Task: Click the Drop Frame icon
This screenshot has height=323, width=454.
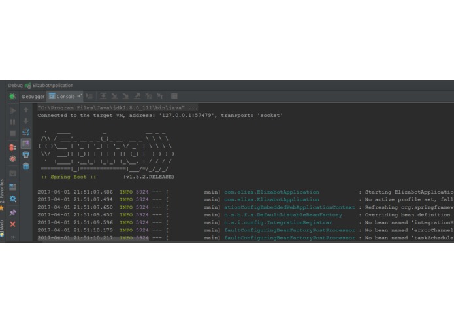Action: point(148,96)
